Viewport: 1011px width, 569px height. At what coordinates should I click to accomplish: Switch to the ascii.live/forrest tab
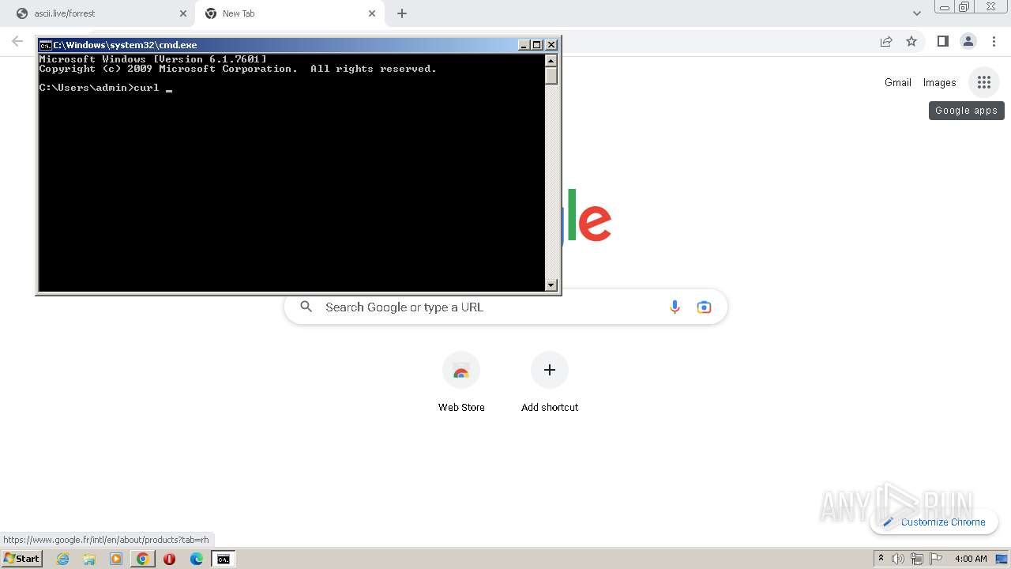pos(99,13)
